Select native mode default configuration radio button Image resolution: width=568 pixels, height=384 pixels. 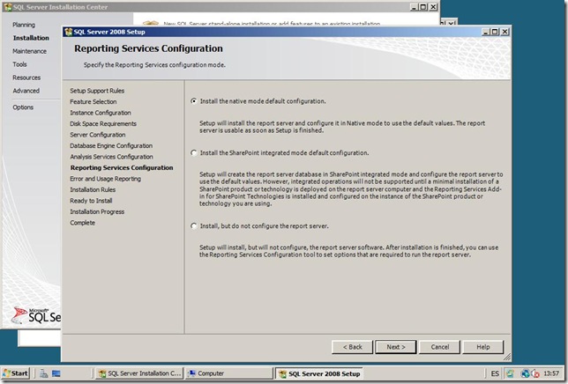[194, 101]
